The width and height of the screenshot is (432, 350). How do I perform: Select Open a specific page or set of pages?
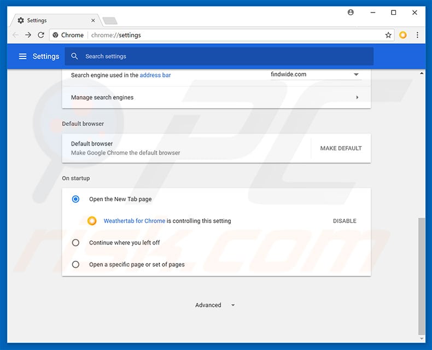click(x=75, y=265)
